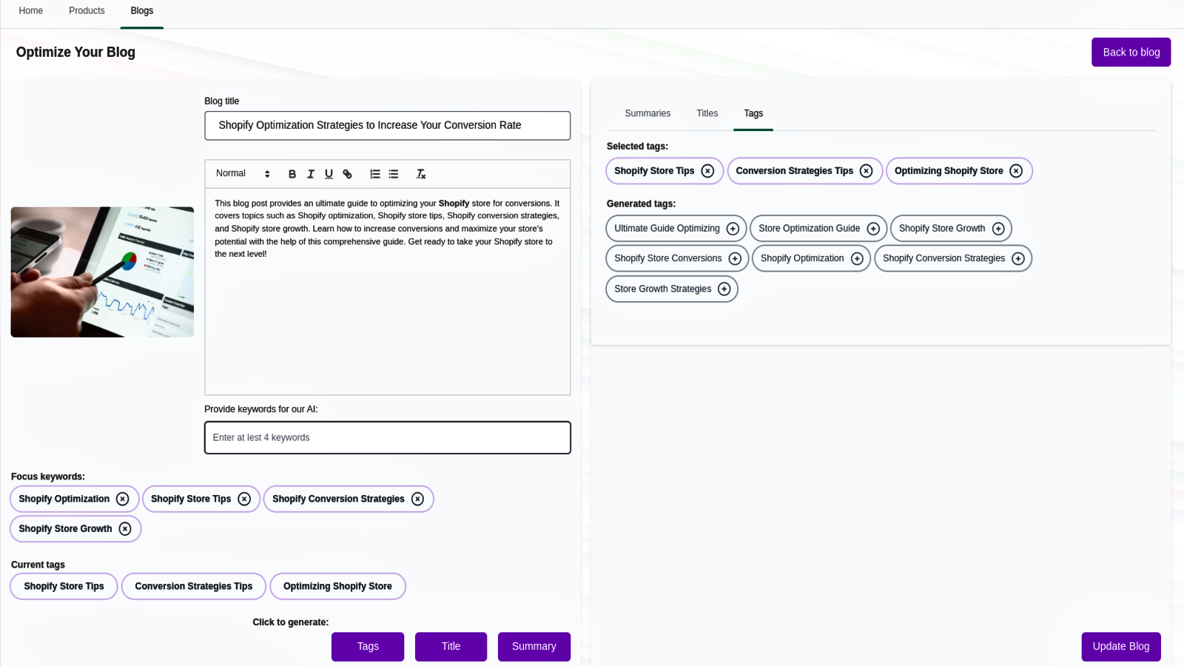This screenshot has height=666, width=1184.
Task: Apply bullet list formatting
Action: 394,174
